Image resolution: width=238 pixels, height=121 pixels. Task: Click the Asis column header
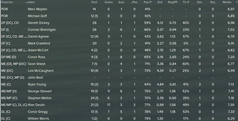click(x=121, y=2)
